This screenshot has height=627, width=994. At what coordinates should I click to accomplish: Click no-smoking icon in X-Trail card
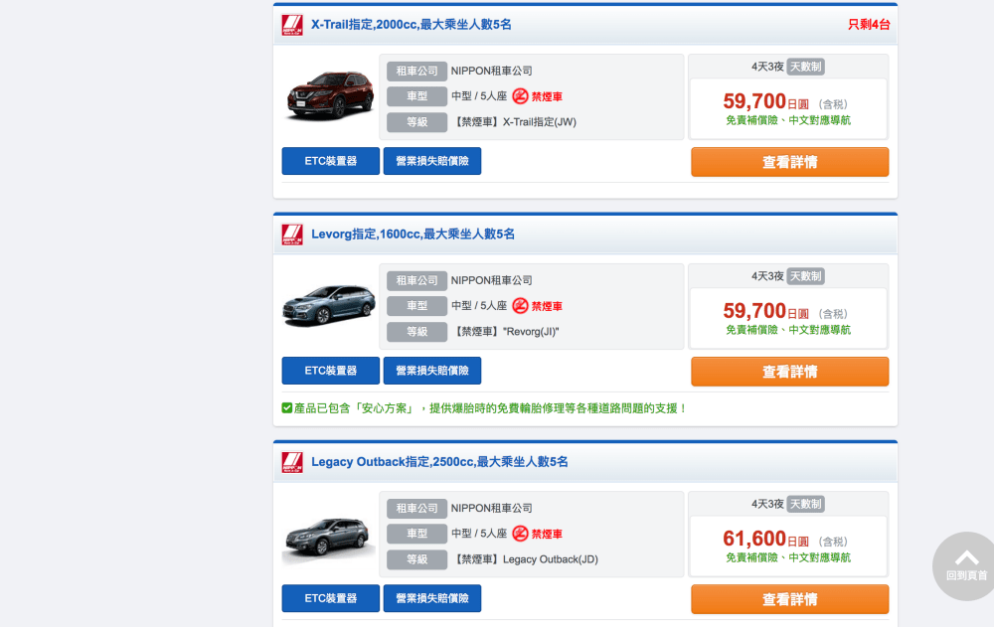(x=520, y=96)
